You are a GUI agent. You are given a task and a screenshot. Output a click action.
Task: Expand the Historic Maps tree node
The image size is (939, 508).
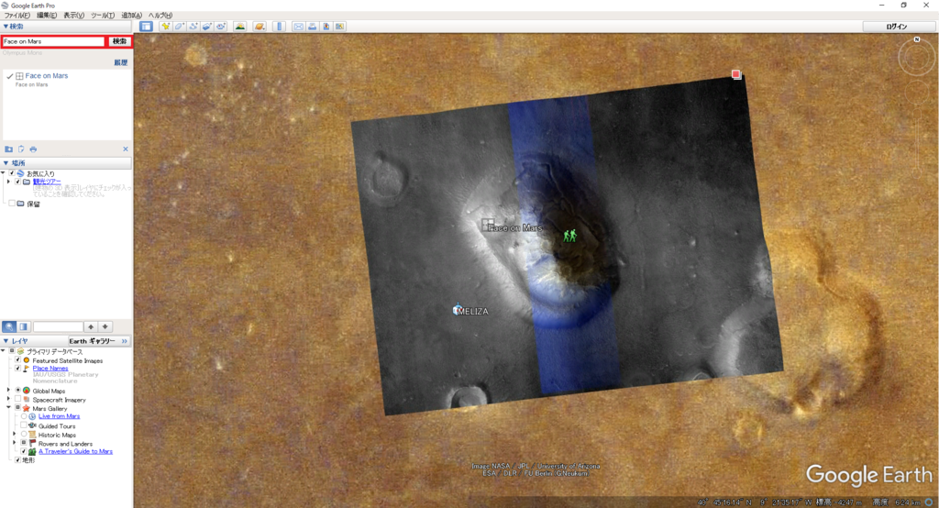(15, 435)
